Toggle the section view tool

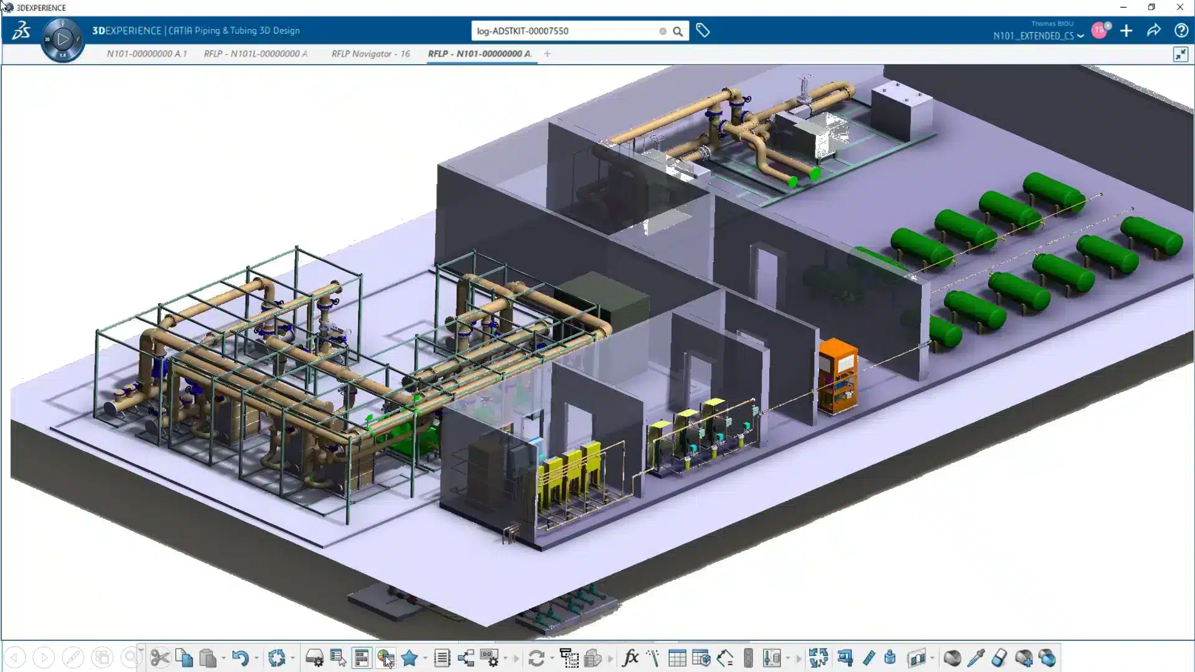click(917, 658)
